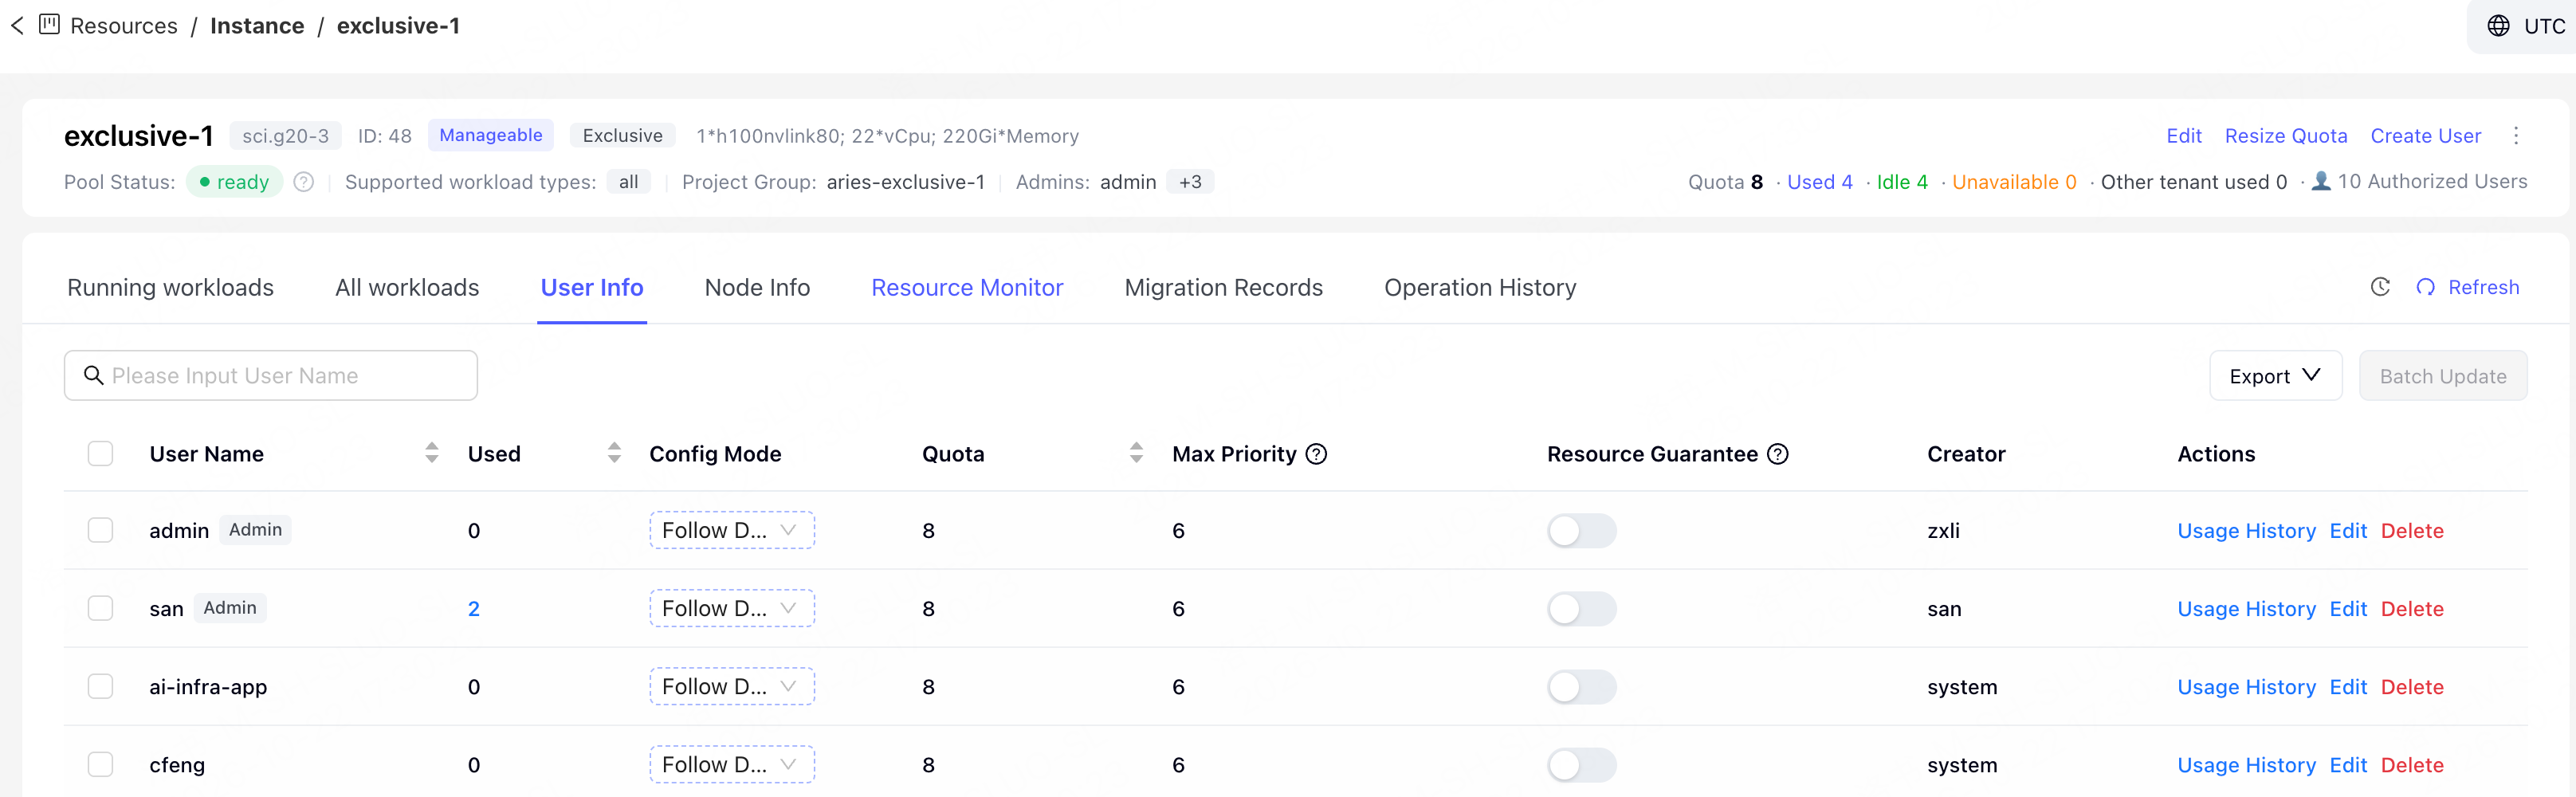Go back using the breadcrumb arrow
The width and height of the screenshot is (2576, 797).
(17, 26)
